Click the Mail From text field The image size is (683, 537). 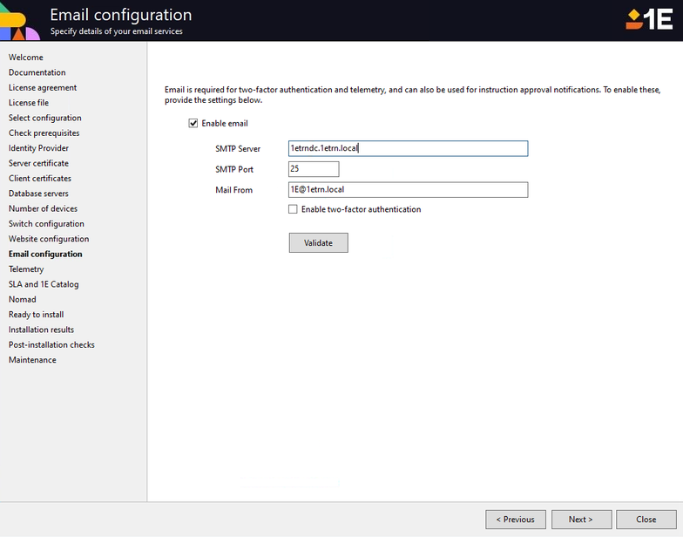(x=408, y=189)
